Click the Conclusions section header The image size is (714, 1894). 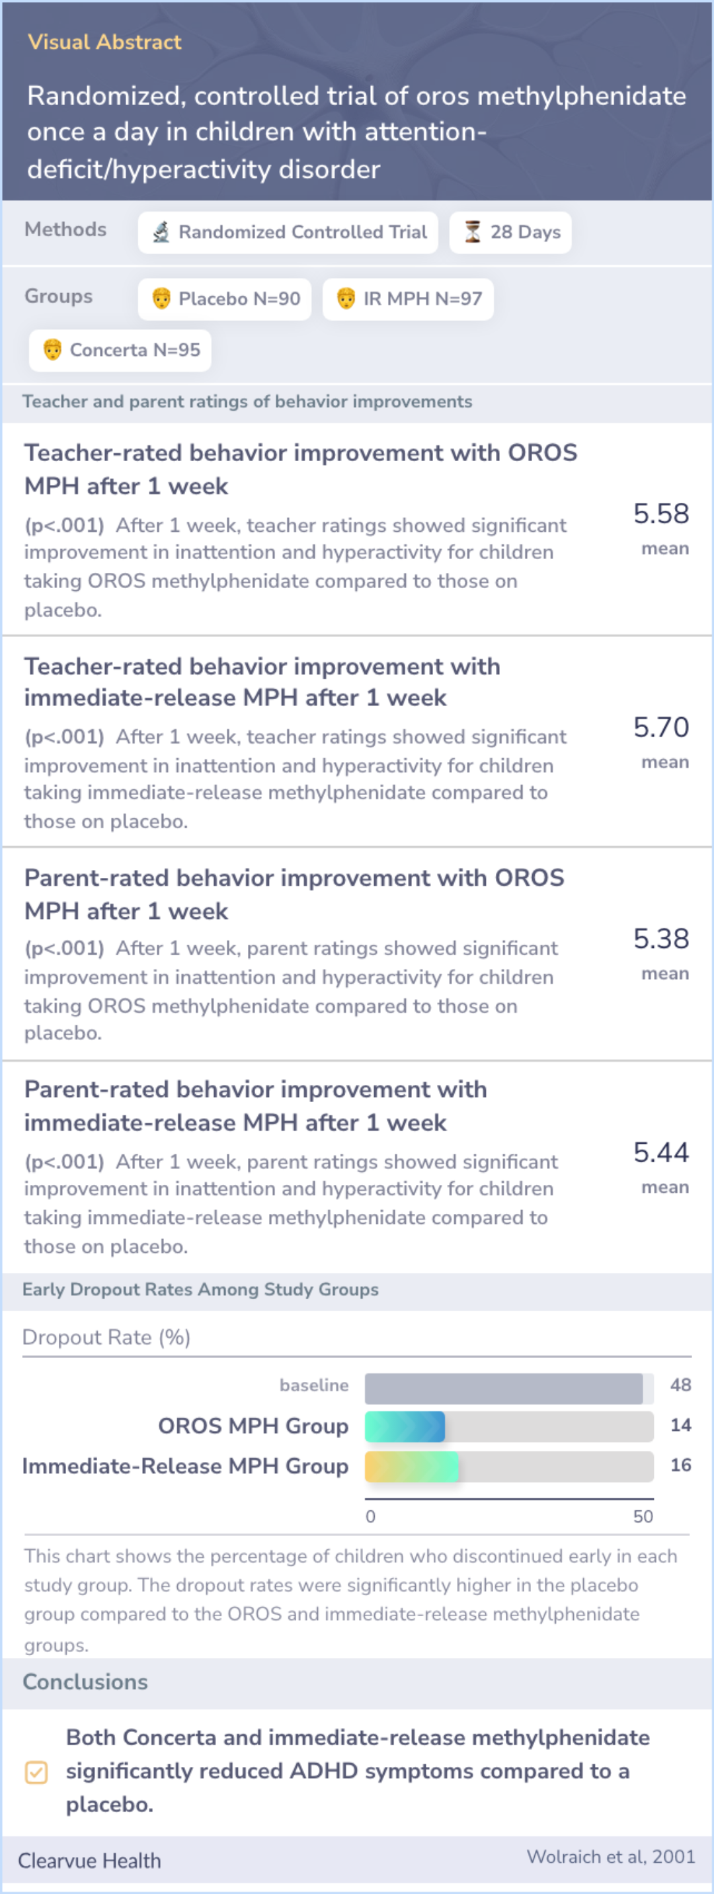pos(85,1682)
